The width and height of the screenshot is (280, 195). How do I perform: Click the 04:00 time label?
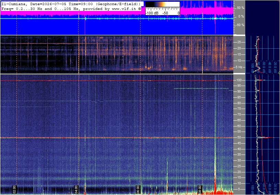76,190
